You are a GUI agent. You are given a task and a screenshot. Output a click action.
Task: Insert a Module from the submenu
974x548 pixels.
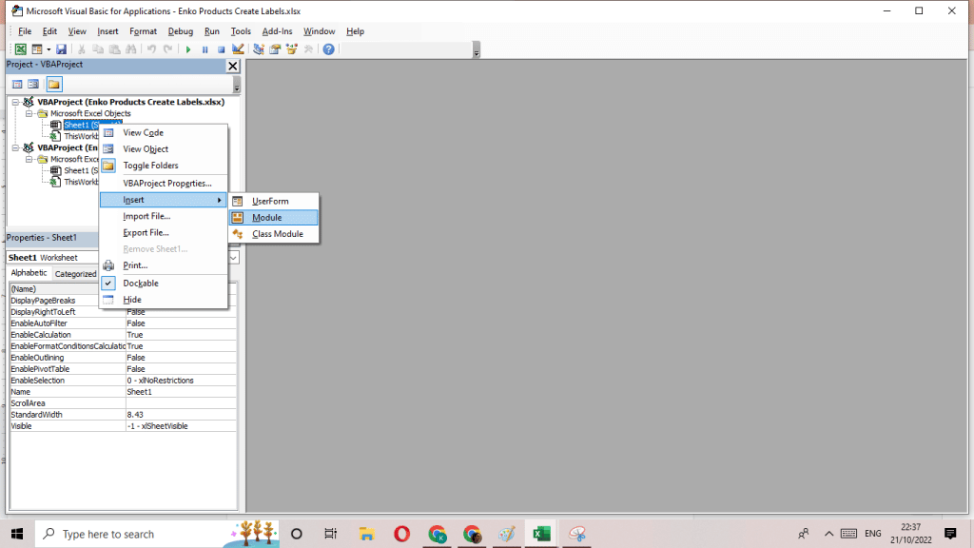point(273,218)
